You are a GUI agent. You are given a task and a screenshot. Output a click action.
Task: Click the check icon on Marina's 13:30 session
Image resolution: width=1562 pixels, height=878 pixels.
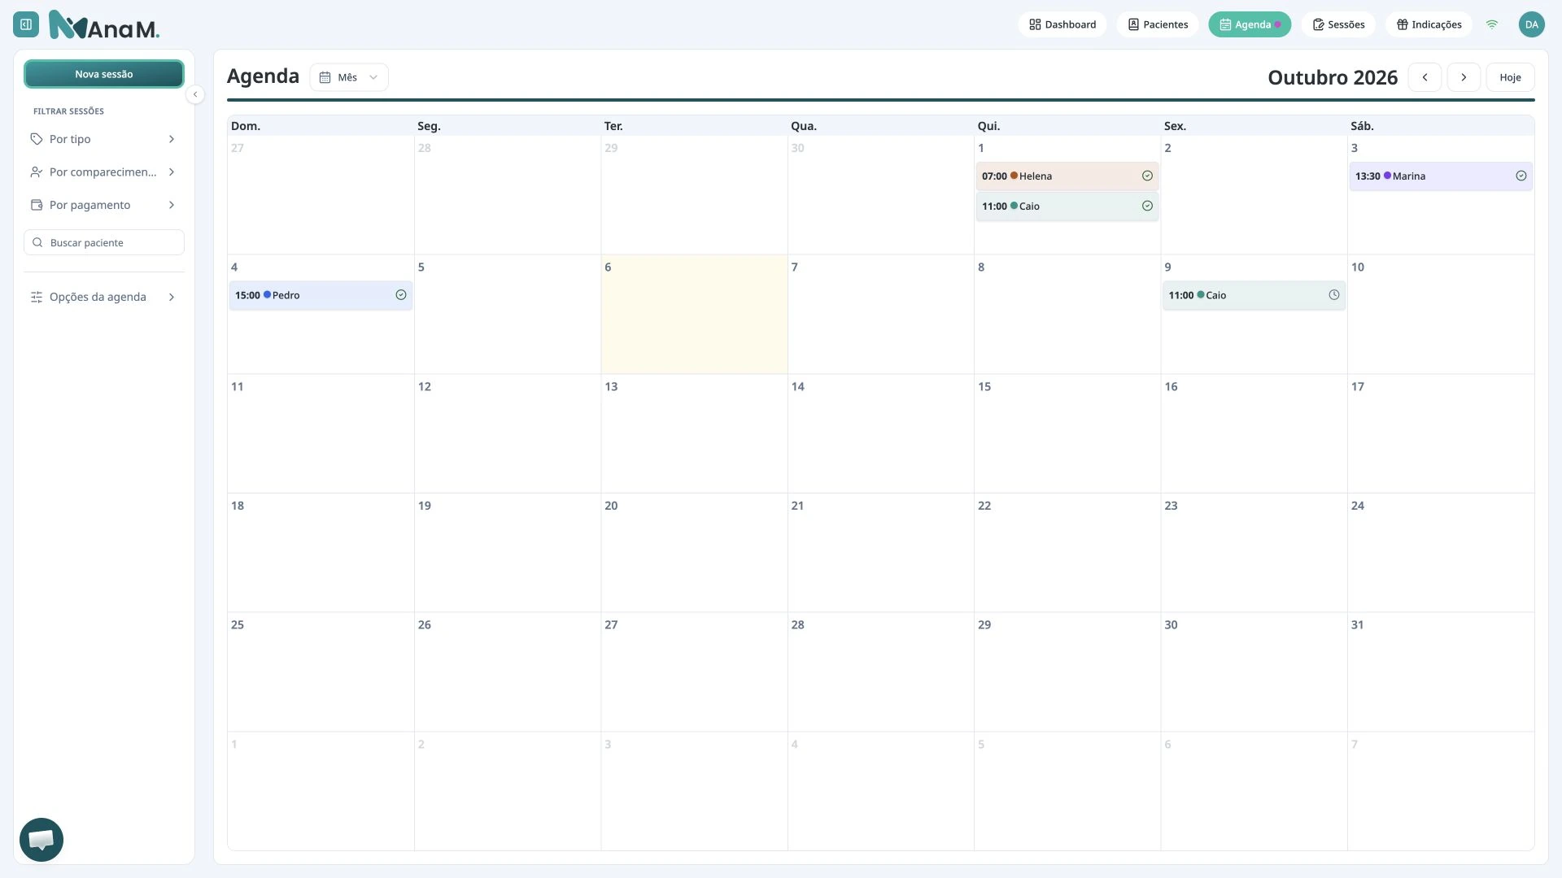(x=1521, y=176)
